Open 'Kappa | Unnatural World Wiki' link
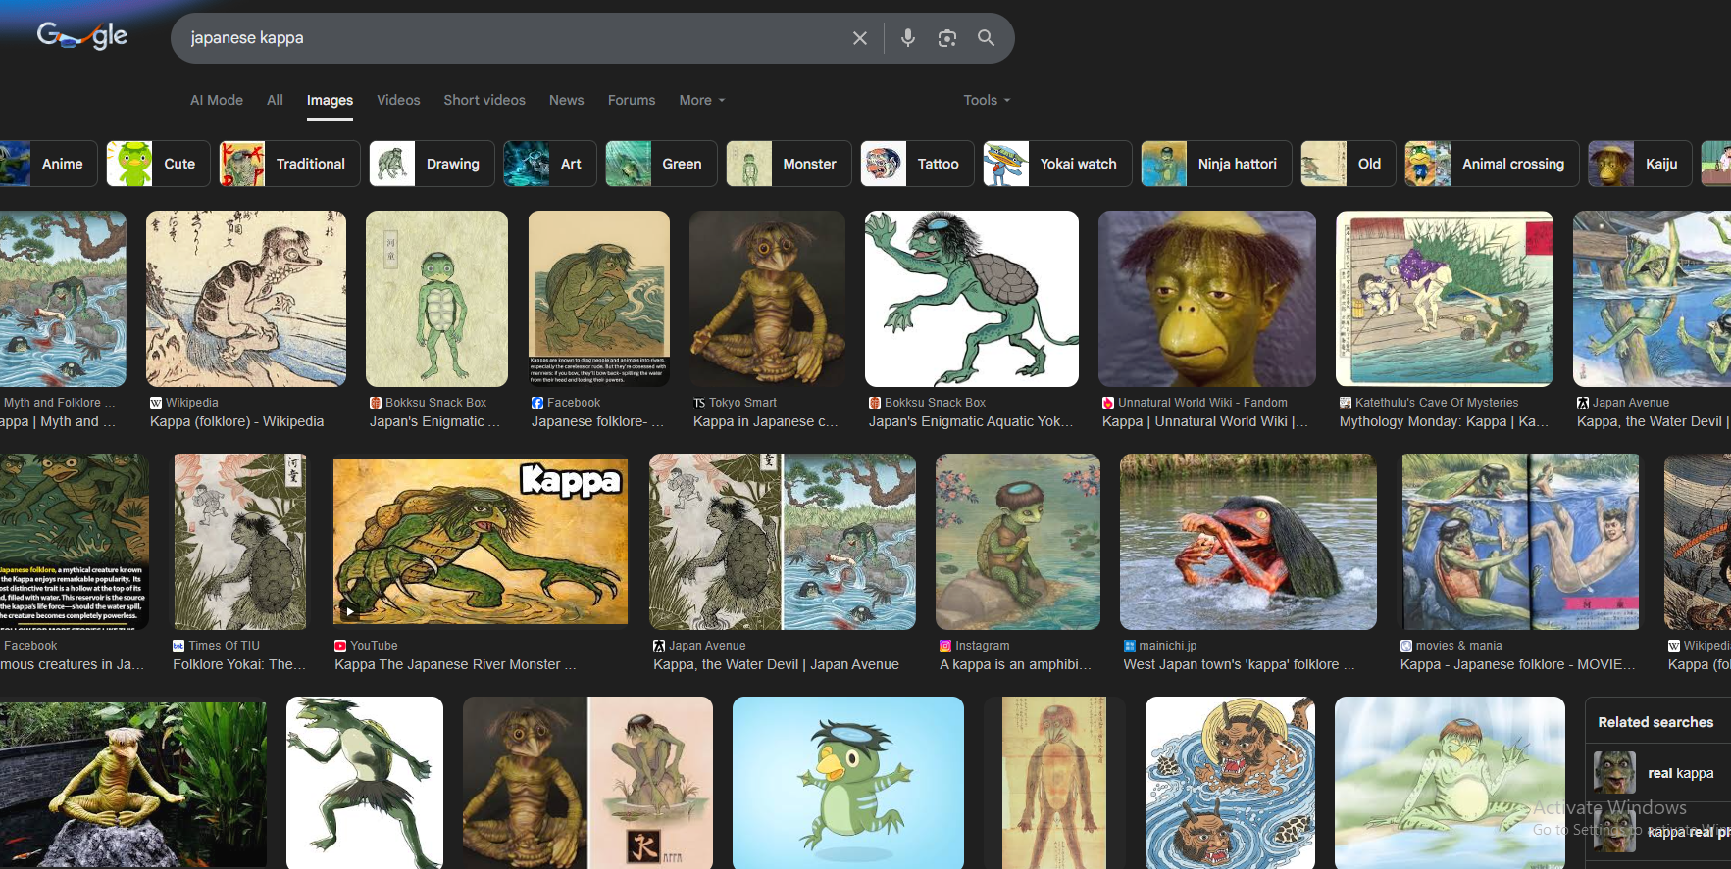1731x869 pixels. pos(1205,421)
